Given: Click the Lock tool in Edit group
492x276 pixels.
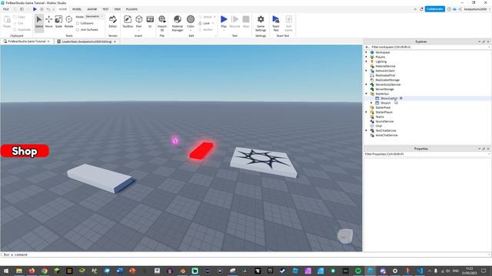Looking at the screenshot, I should pyautogui.click(x=204, y=23).
